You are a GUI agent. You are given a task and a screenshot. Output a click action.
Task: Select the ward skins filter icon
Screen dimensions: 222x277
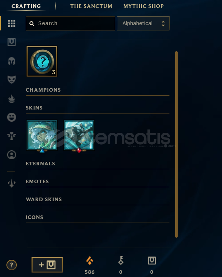(12, 136)
